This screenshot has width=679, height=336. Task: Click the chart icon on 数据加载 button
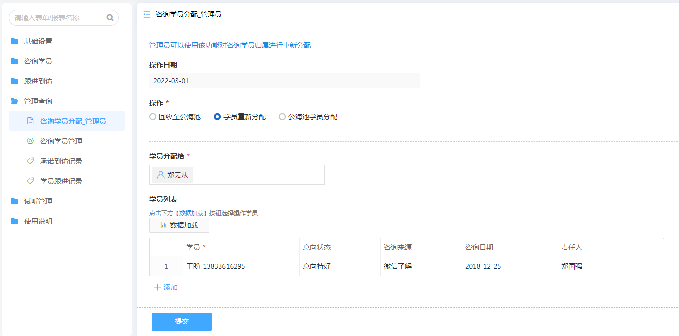pyautogui.click(x=163, y=225)
